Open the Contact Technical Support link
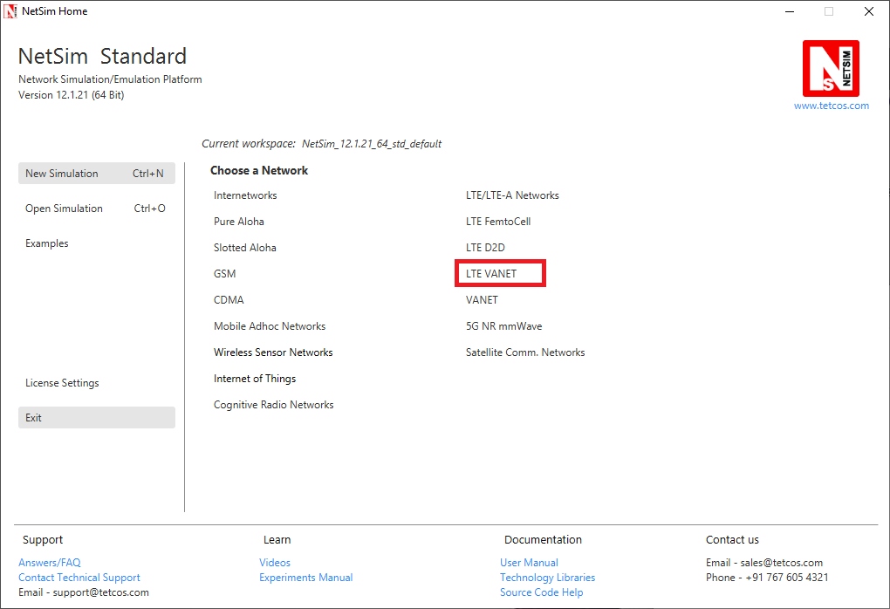The width and height of the screenshot is (890, 609). click(79, 578)
